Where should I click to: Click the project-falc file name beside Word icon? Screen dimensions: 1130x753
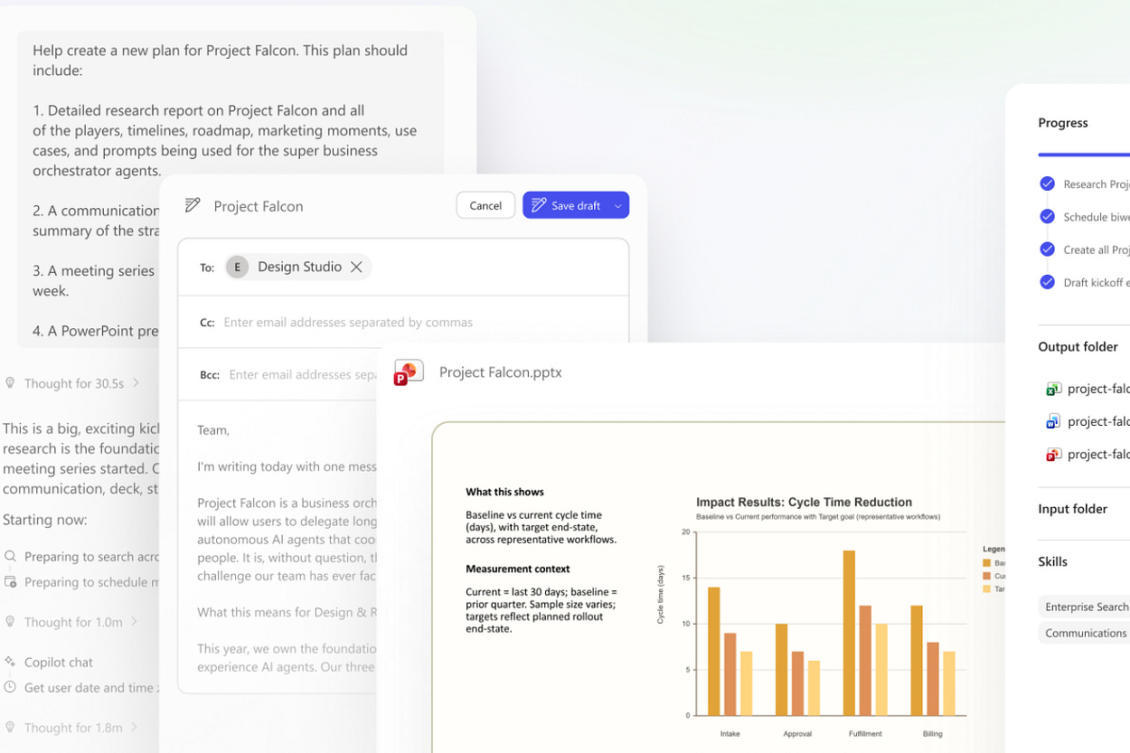pyautogui.click(x=1098, y=421)
